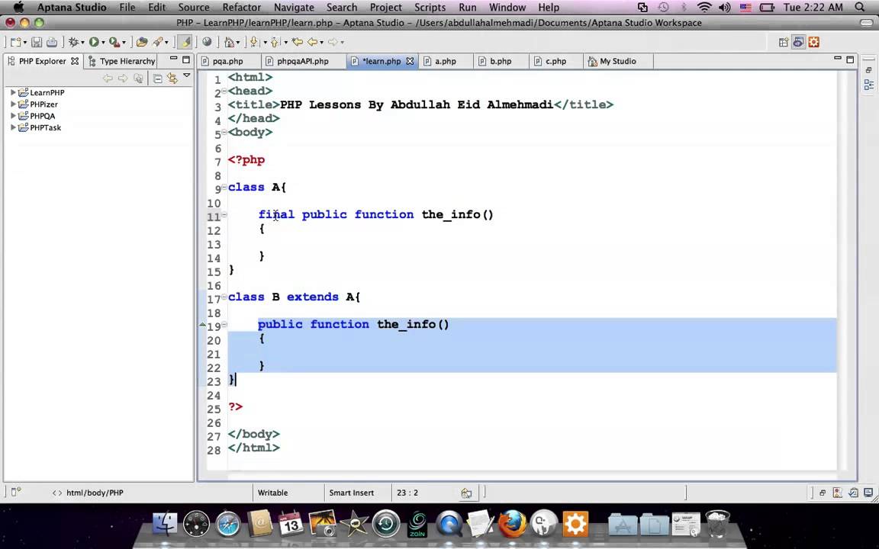Click the Outline icon in right trim
Image resolution: width=879 pixels, height=549 pixels.
click(869, 85)
